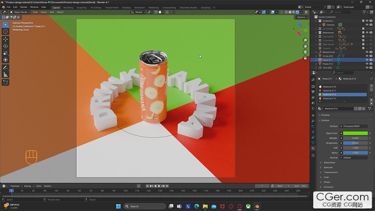
Task: Switch to the Shading workspace tab
Action: point(126,8)
